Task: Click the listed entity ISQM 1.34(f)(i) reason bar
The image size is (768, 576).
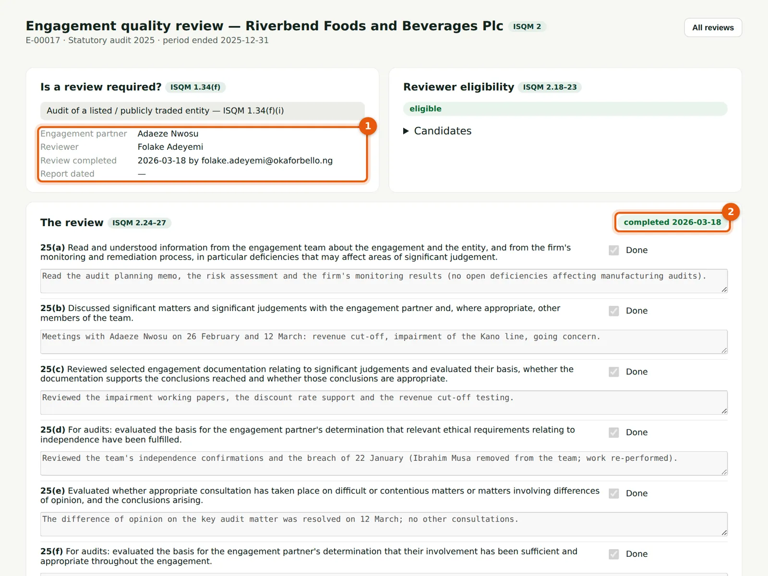Action: [203, 110]
